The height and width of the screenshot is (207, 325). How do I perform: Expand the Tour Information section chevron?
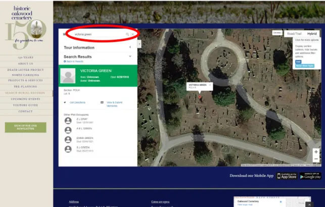click(130, 47)
